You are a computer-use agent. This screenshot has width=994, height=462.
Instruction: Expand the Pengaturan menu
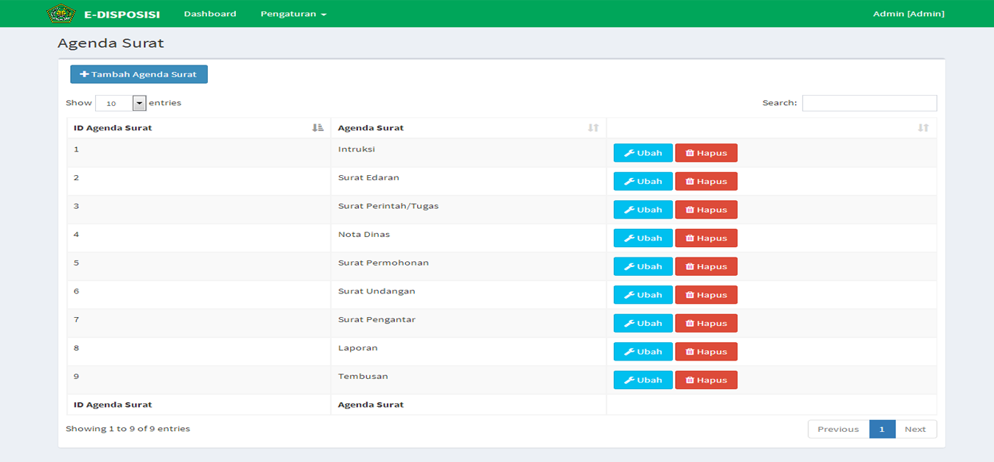[293, 14]
